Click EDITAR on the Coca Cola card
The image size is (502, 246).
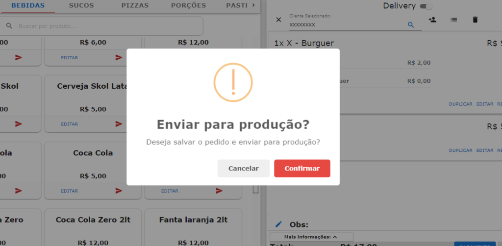(70, 191)
